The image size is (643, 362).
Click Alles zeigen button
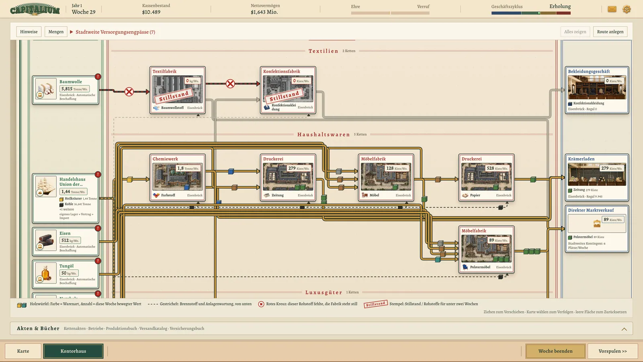[x=575, y=32]
